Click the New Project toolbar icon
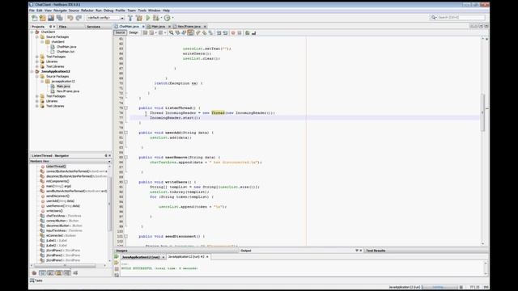Screen dimensions: 518x291 pos(43,18)
